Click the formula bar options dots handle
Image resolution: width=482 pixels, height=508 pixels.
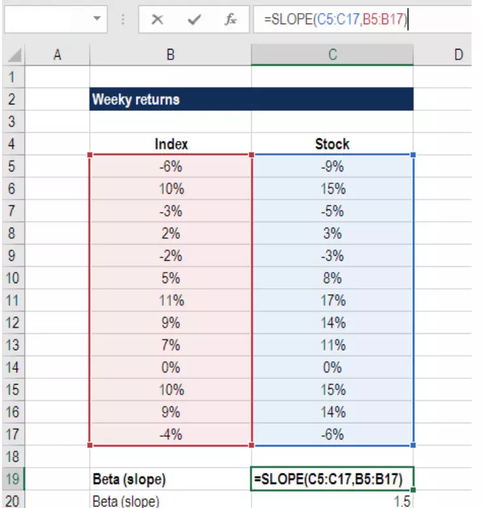123,20
